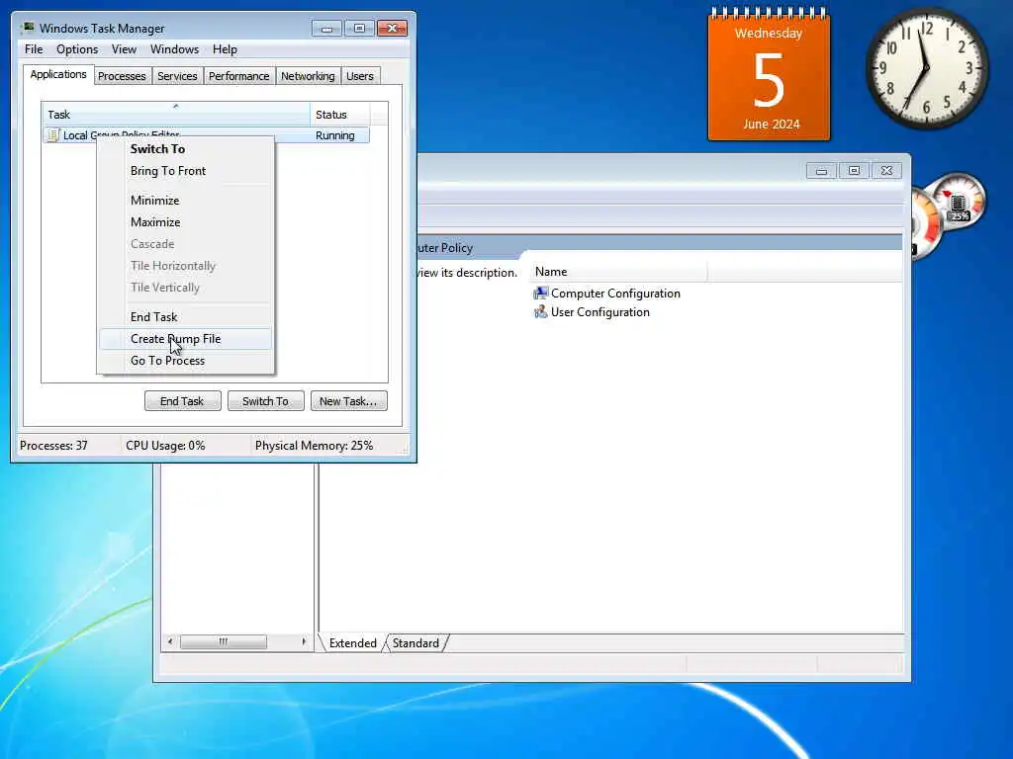The height and width of the screenshot is (759, 1013).
Task: Choose Maximize in the context menu
Action: (185, 222)
